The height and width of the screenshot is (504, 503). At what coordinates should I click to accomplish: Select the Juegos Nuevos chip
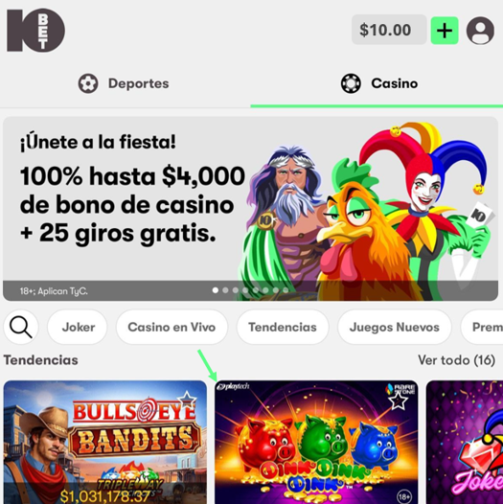coord(395,327)
